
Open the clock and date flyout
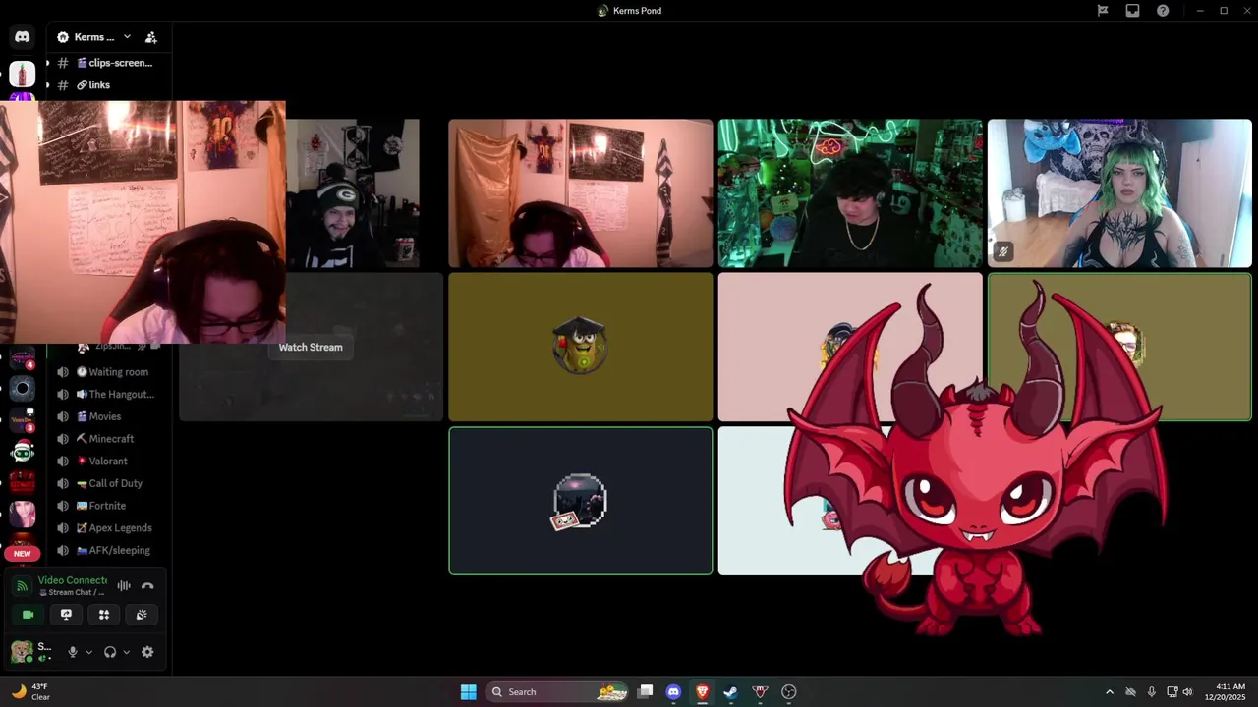coord(1225,692)
